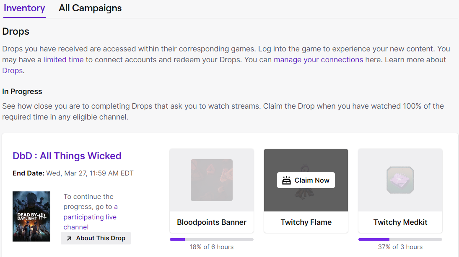The image size is (459, 257).
Task: Claim the Twitchy Flame drop
Action: tap(306, 180)
